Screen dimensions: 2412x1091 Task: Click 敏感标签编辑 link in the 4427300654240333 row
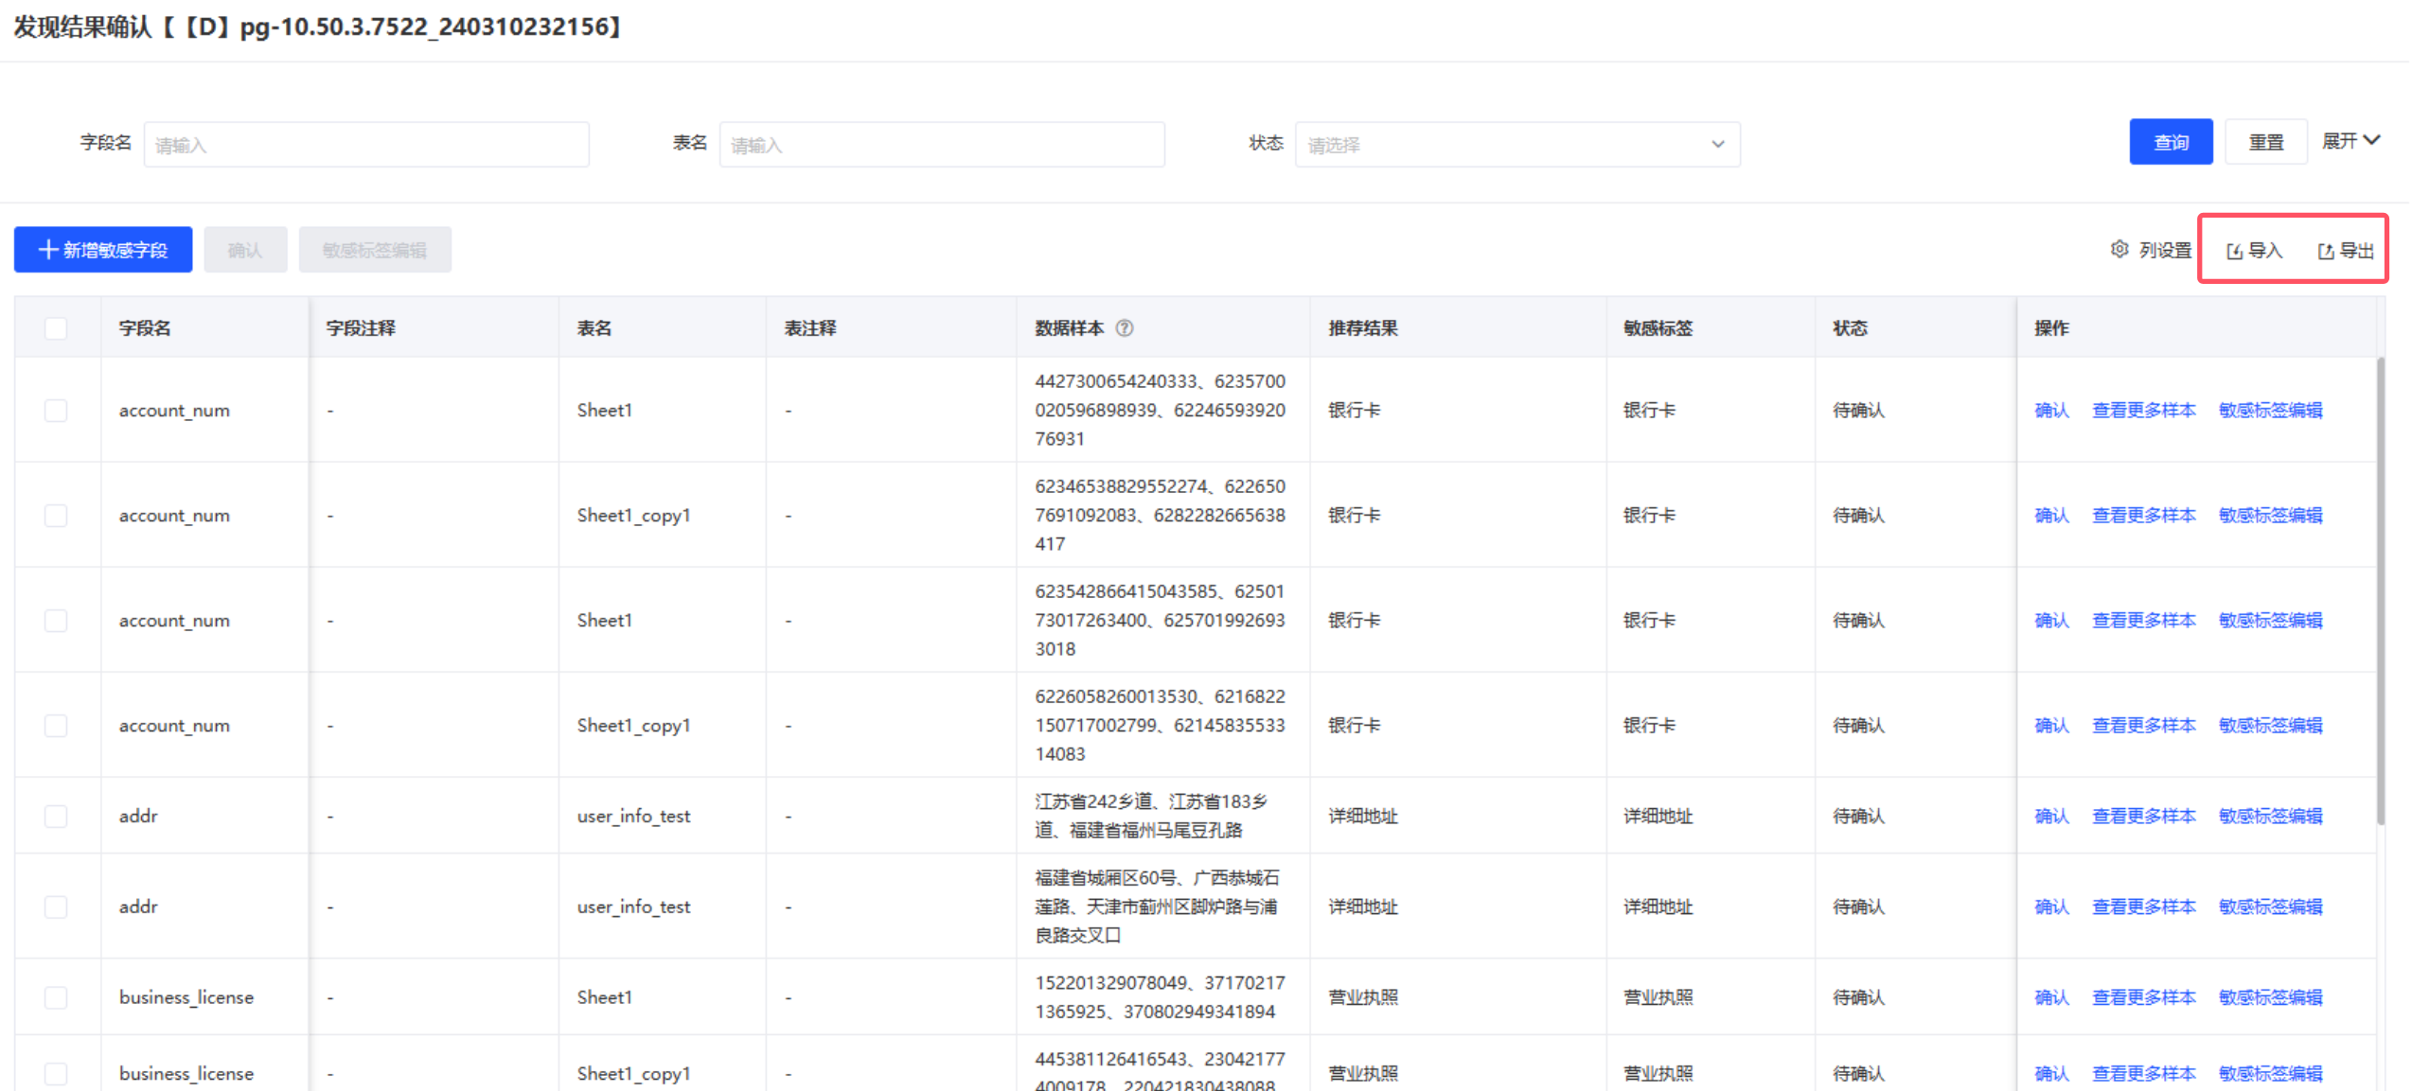[2270, 411]
